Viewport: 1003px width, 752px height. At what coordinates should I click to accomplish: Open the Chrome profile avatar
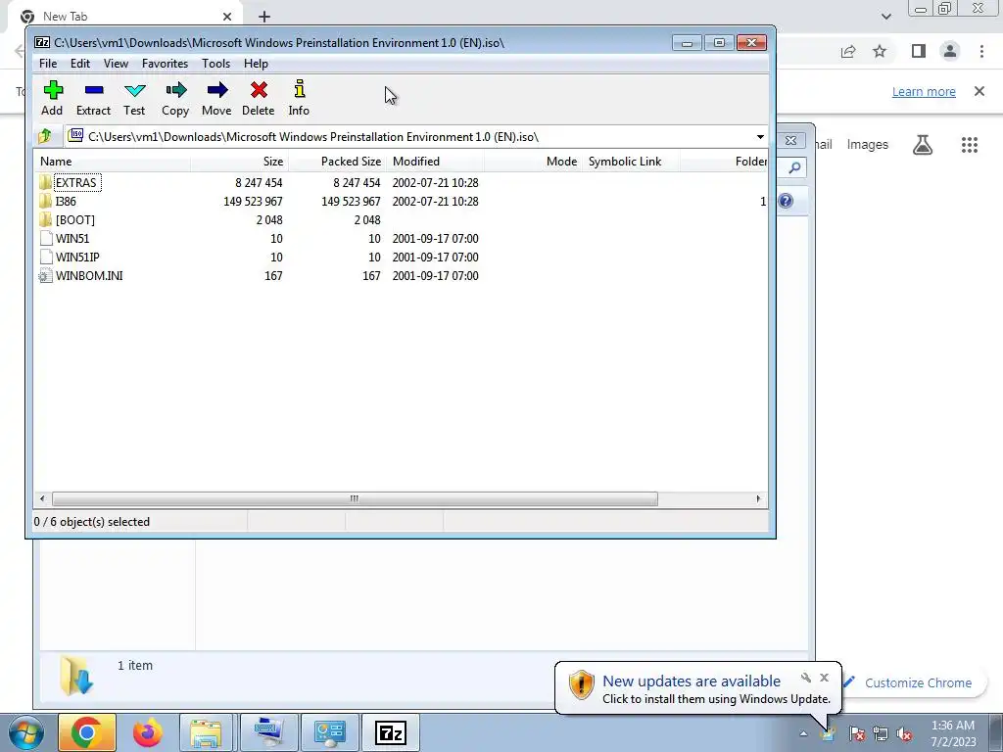(x=950, y=51)
